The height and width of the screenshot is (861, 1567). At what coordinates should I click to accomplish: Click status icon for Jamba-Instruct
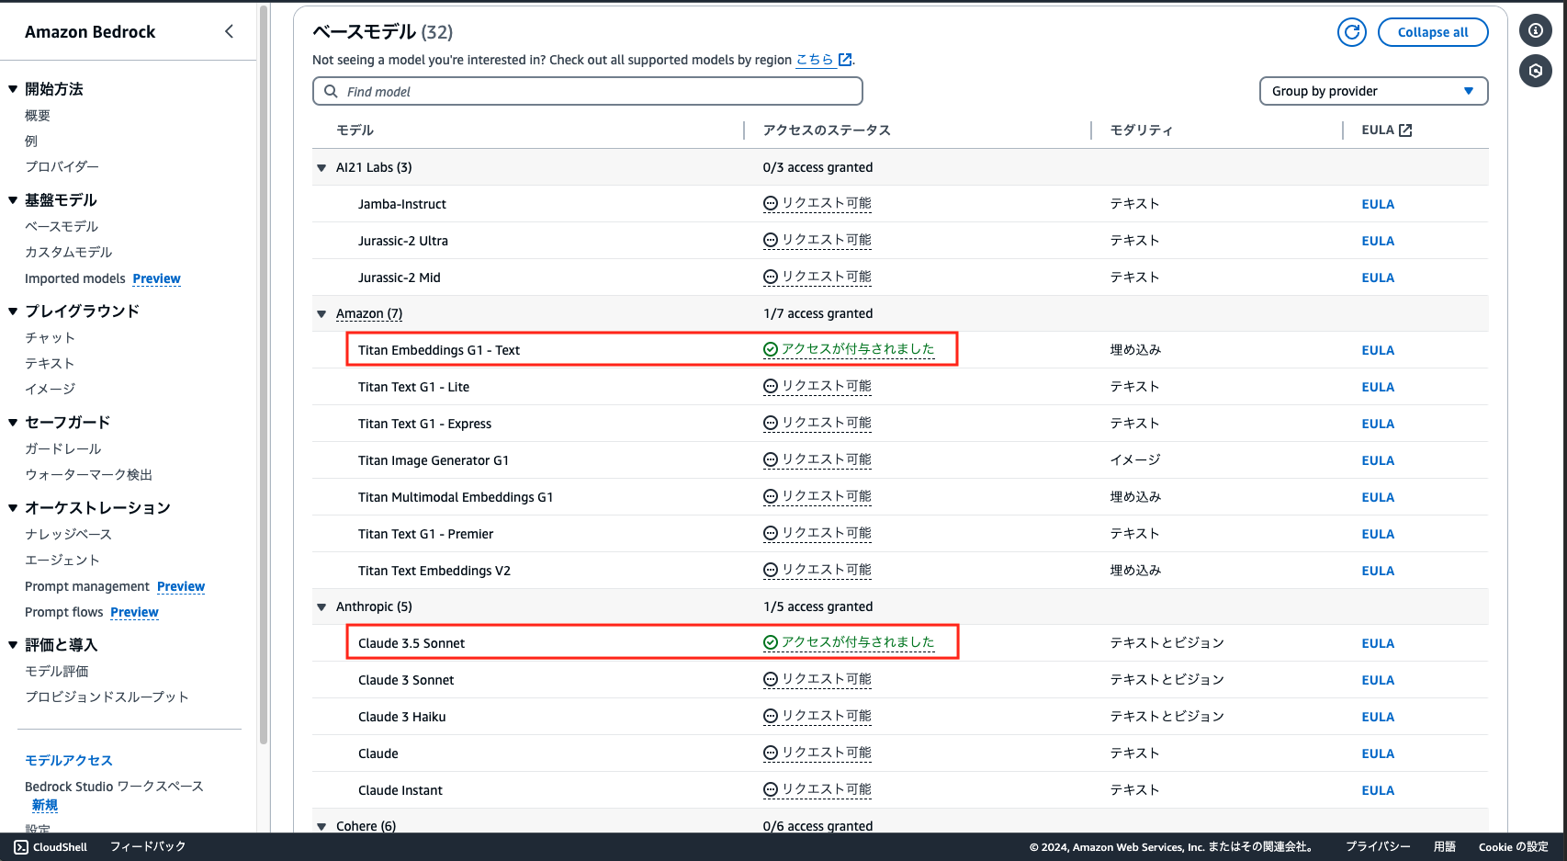point(771,204)
